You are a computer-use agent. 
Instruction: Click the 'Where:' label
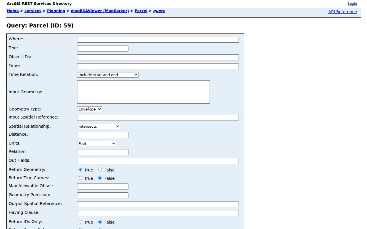16,39
